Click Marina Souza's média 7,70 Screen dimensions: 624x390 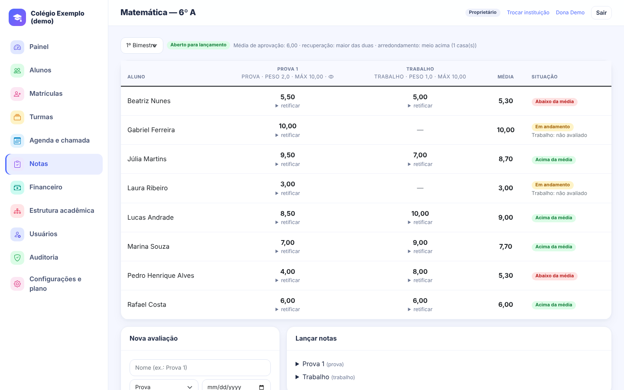point(506,247)
